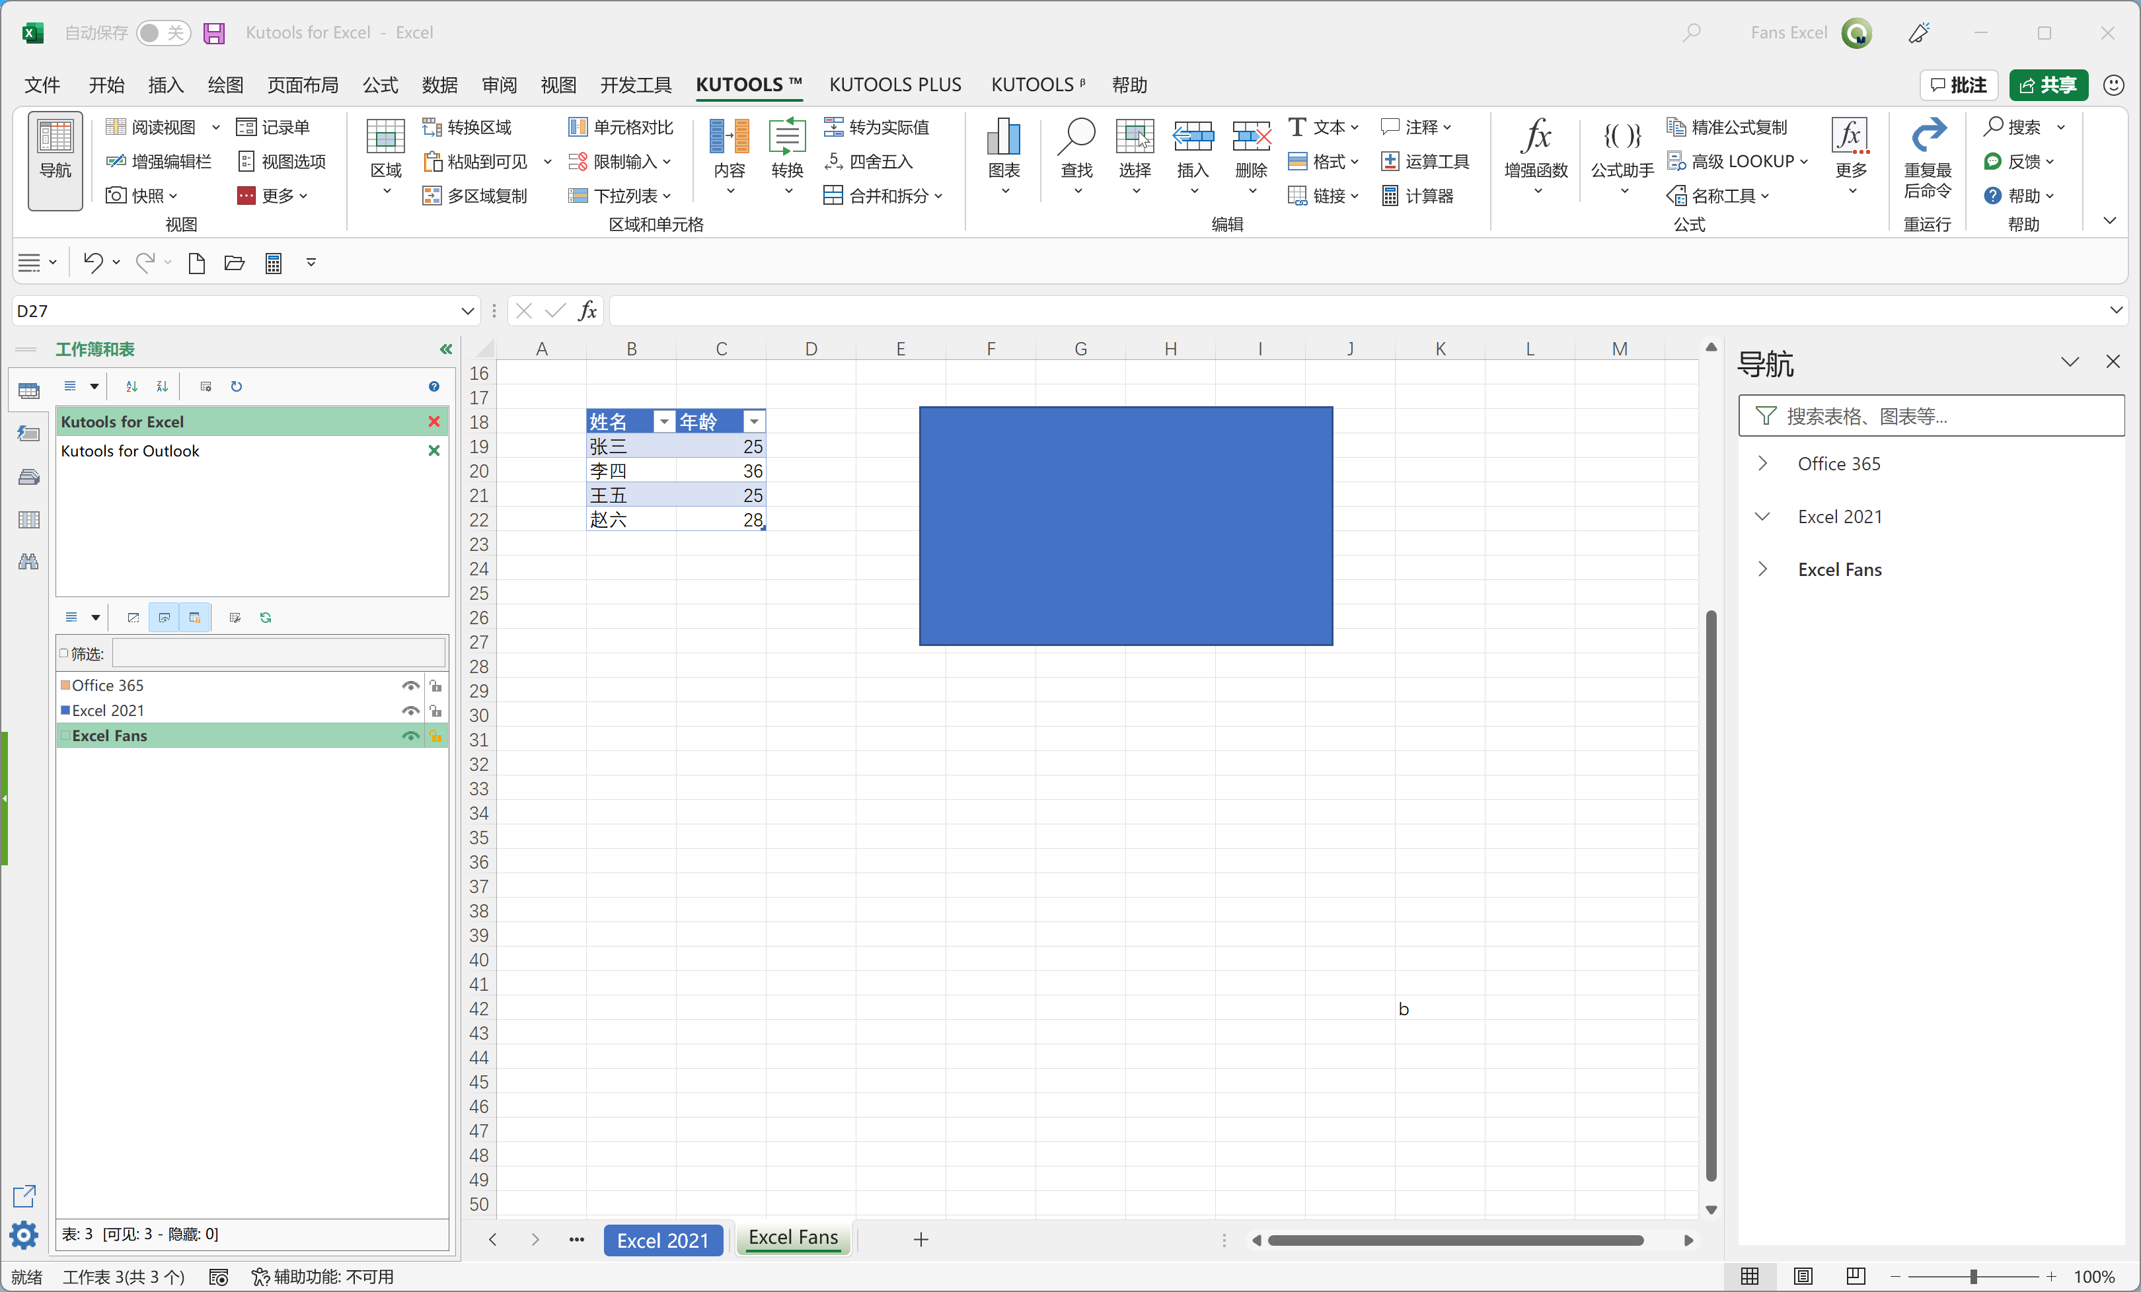This screenshot has width=2141, height=1292.
Task: Click the 共享 share button
Action: 2048,85
